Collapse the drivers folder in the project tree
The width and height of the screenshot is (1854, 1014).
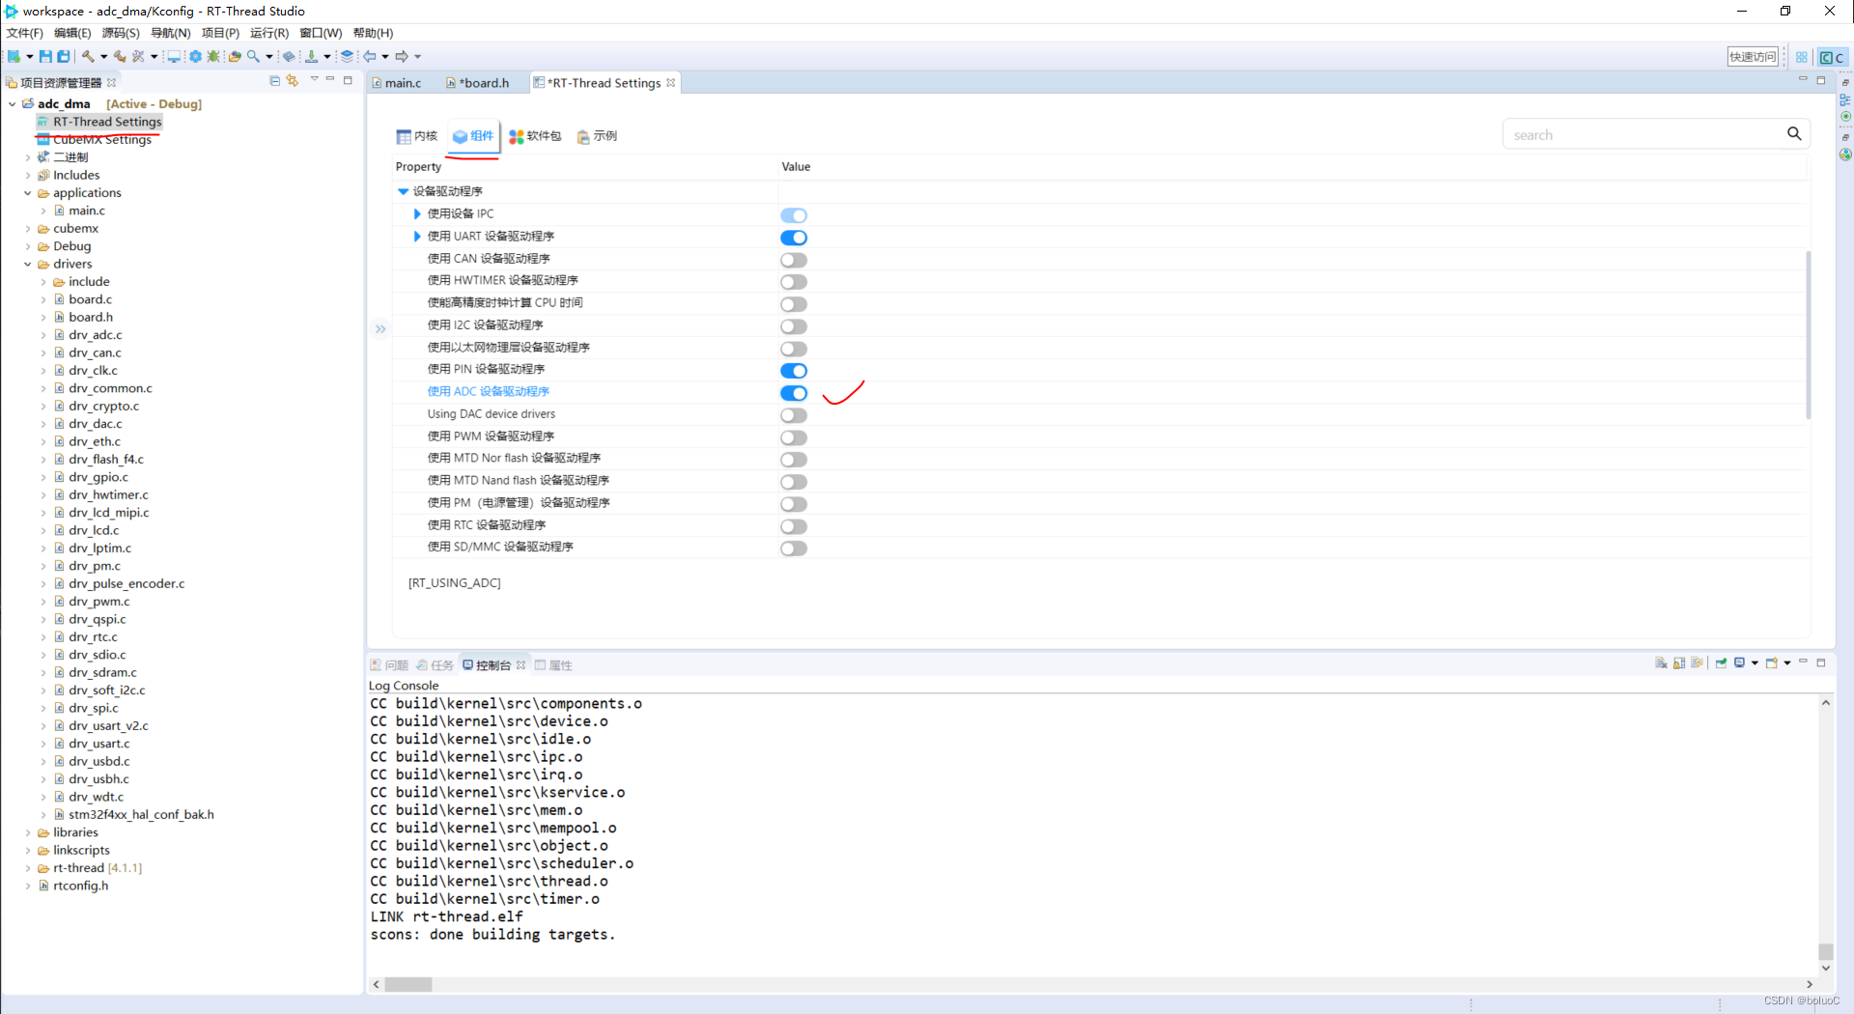click(x=29, y=264)
